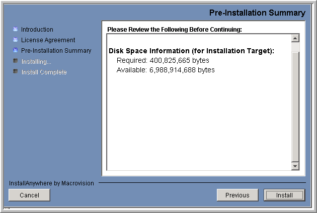The width and height of the screenshot is (317, 213).
Task: Click the Installing step bullet icon
Action: click(15, 61)
